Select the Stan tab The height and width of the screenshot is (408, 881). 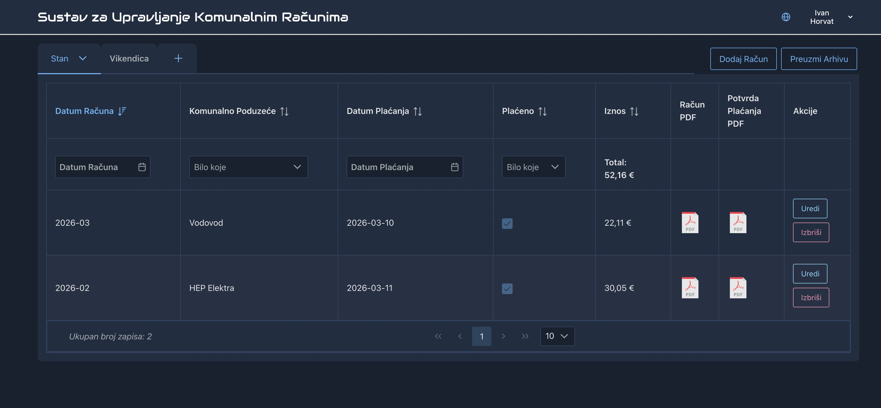tap(60, 59)
